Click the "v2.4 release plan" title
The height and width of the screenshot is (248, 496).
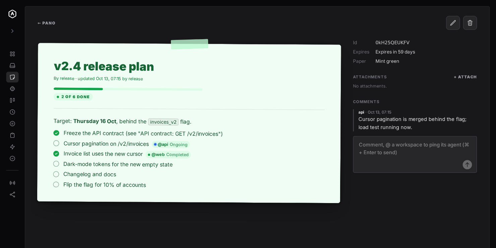[x=104, y=66]
